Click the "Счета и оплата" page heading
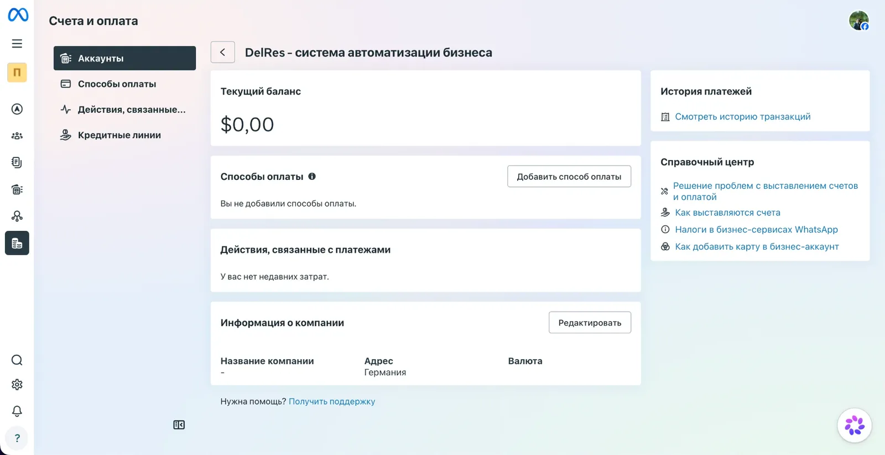The width and height of the screenshot is (885, 455). 93,21
